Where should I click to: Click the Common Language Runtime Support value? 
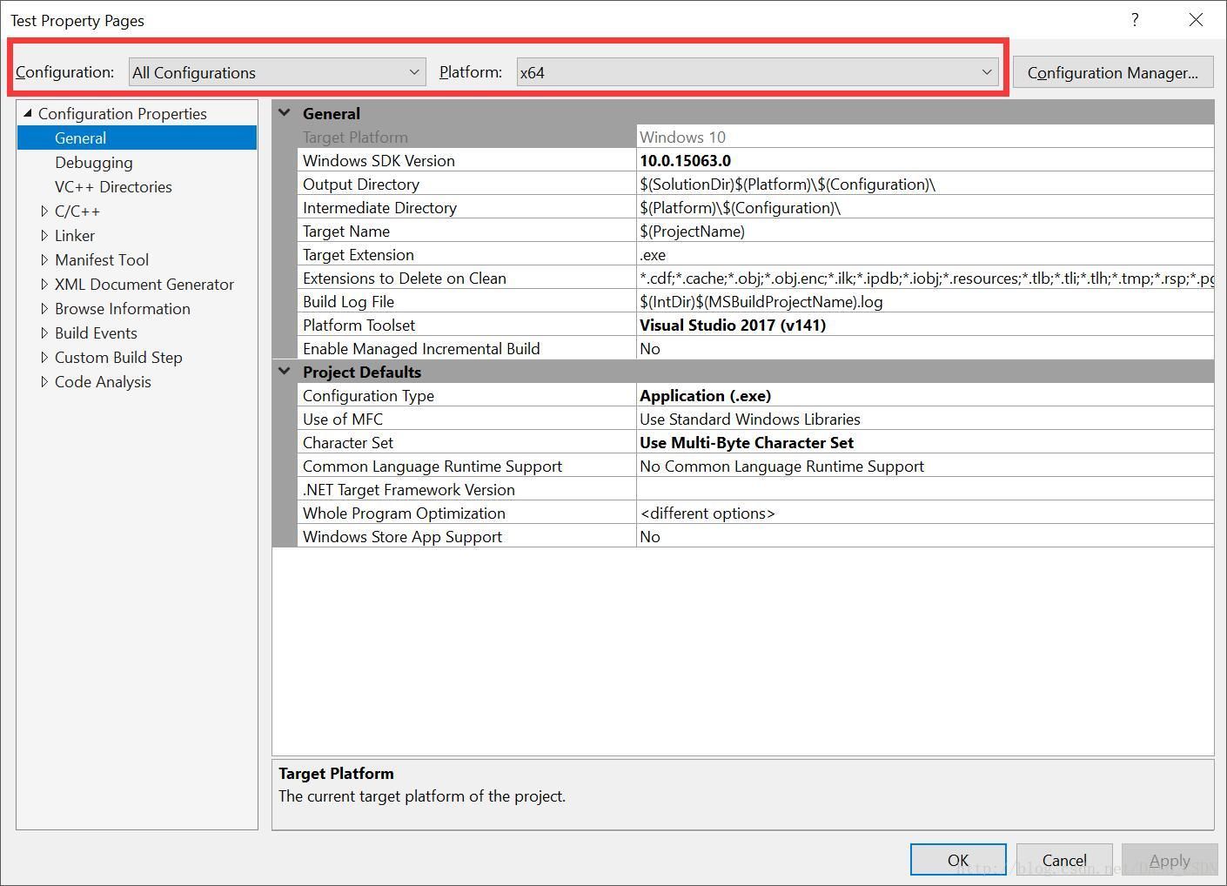[925, 466]
